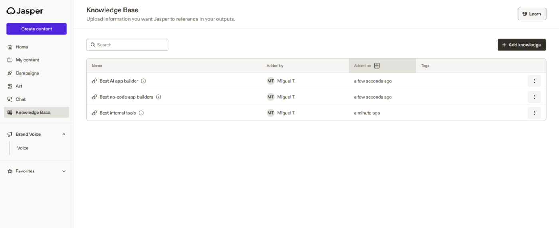Click the info icon next to Best AI app builder
Viewport: 559px width, 228px height.
143,81
